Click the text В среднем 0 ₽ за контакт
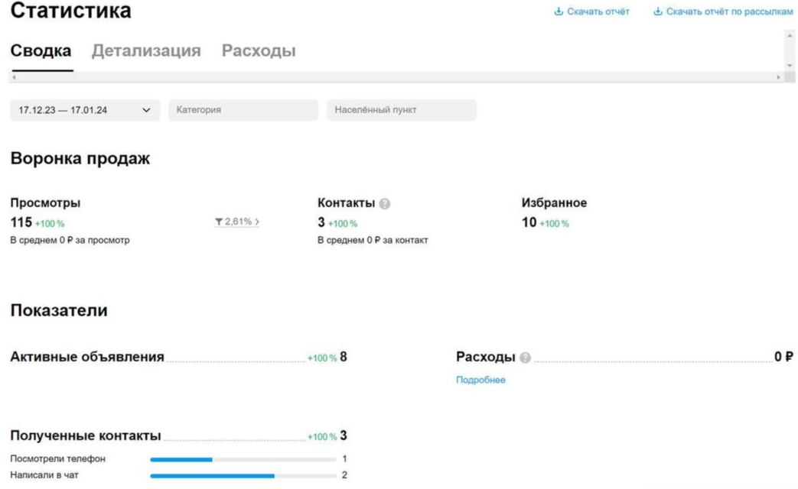 (373, 240)
